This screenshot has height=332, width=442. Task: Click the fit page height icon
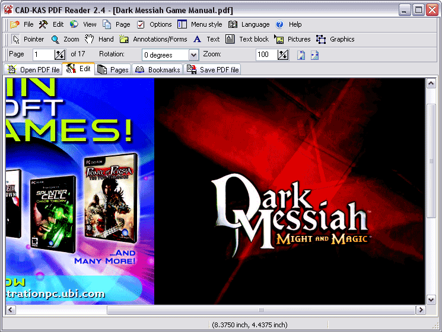click(301, 55)
